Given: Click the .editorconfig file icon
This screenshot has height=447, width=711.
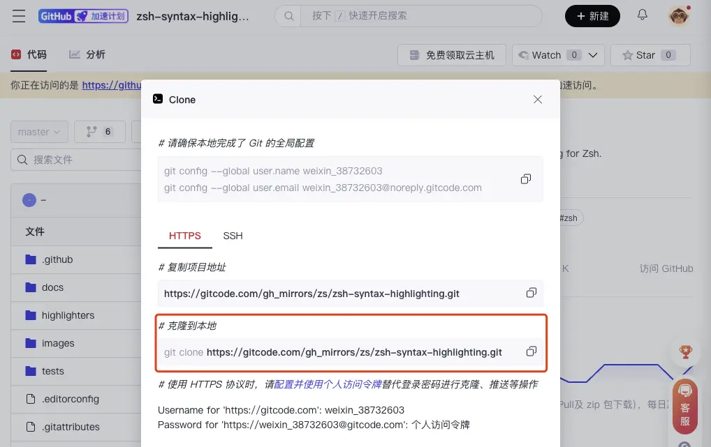Looking at the screenshot, I should (31, 399).
